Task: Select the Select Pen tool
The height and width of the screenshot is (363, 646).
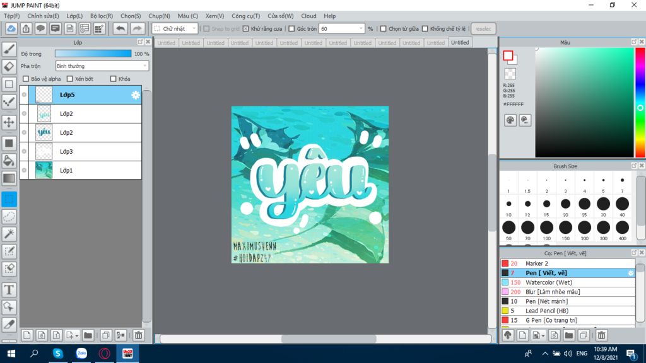Action: coord(9,251)
